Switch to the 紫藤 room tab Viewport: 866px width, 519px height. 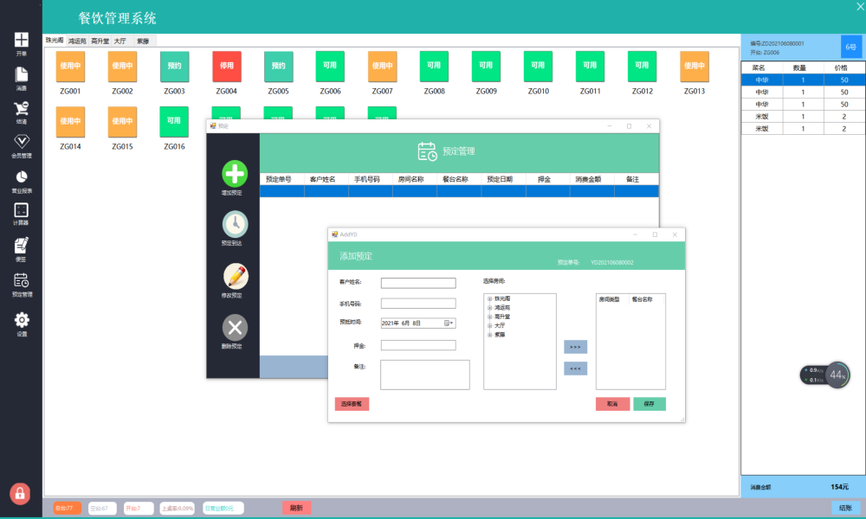143,42
